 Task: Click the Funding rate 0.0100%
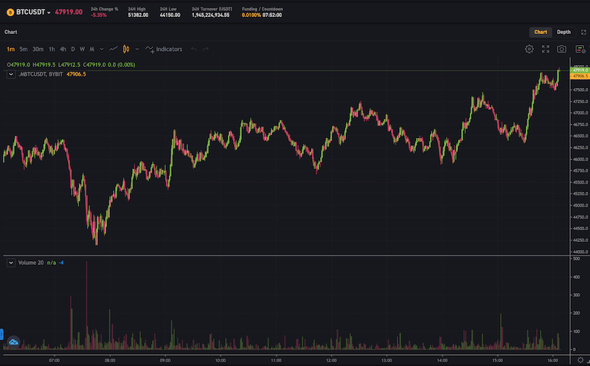coord(251,15)
